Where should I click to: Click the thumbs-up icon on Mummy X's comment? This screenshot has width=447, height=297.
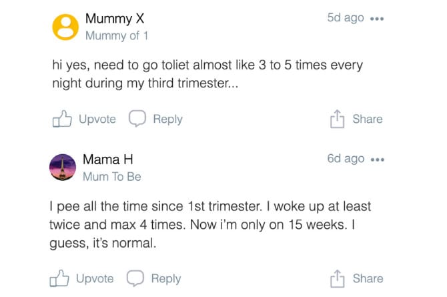tap(61, 119)
